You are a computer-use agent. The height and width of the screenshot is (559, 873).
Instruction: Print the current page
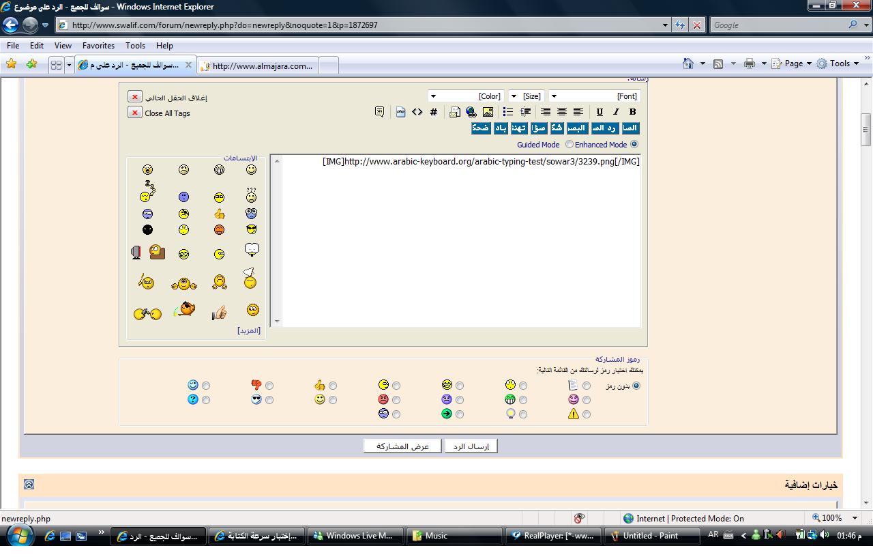(x=750, y=63)
